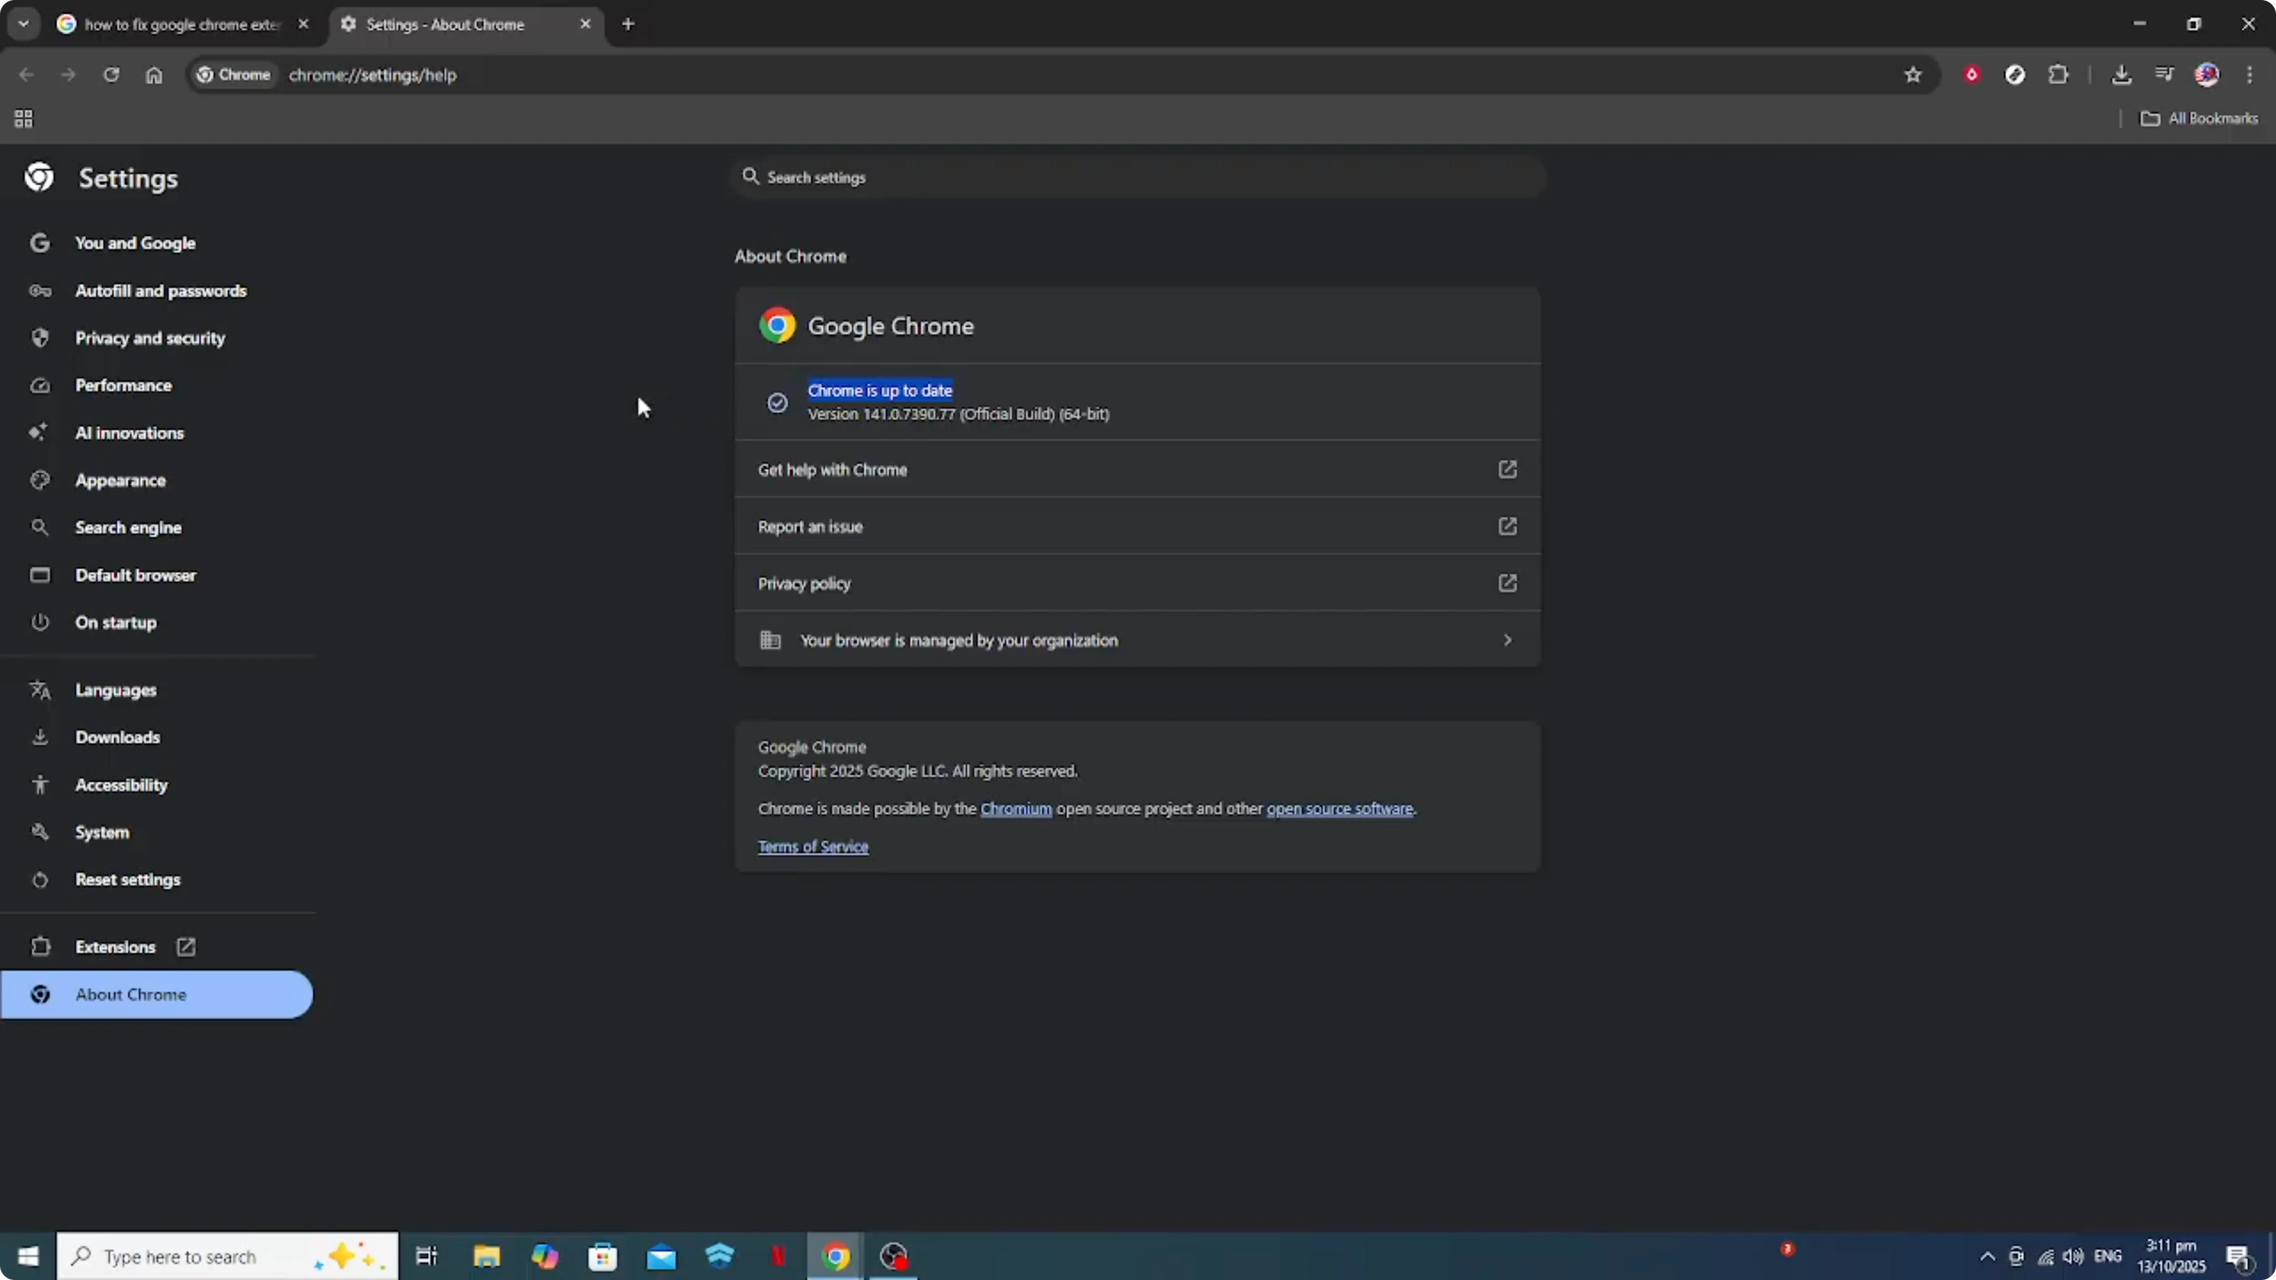Image resolution: width=2276 pixels, height=1280 pixels.
Task: Expand Your browser is managed by your organization
Action: tap(1136, 641)
